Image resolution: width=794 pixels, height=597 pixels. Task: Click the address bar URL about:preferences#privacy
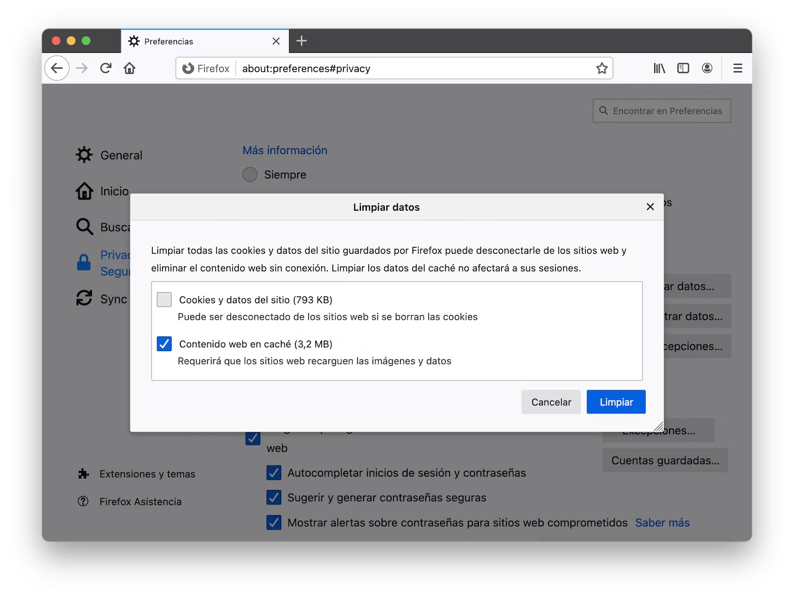pyautogui.click(x=306, y=68)
